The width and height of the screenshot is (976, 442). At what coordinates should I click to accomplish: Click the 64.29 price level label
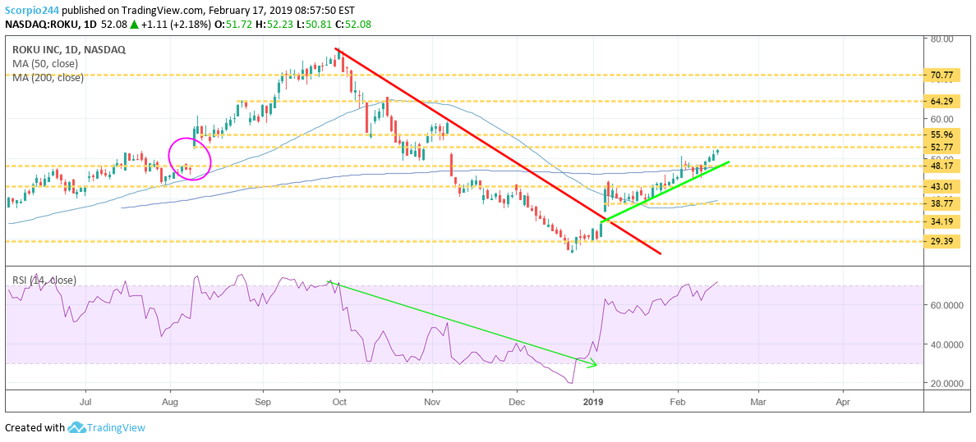pos(941,102)
